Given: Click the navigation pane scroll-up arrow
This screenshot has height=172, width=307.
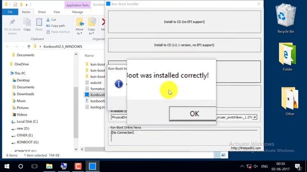Looking at the screenshot, I should [x=76, y=54].
